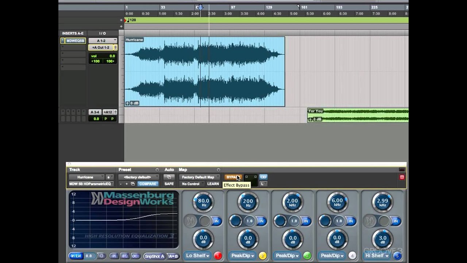Open the plugin automation enable icon
Image resolution: width=467 pixels, height=263 pixels.
click(x=169, y=177)
